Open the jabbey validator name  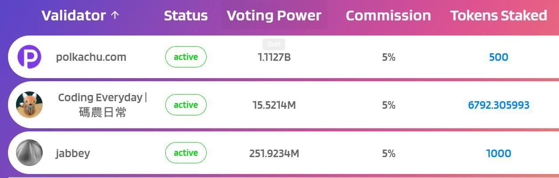point(73,154)
